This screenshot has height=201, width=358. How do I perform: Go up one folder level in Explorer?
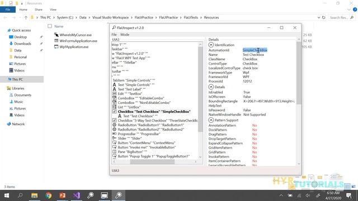pyautogui.click(x=26, y=17)
